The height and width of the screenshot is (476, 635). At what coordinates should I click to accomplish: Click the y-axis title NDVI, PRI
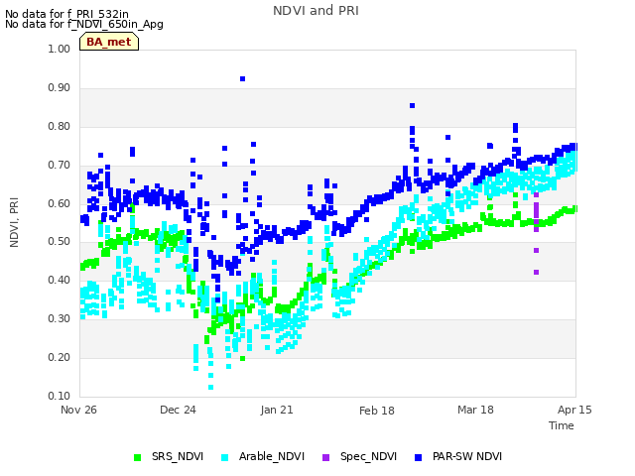(14, 222)
